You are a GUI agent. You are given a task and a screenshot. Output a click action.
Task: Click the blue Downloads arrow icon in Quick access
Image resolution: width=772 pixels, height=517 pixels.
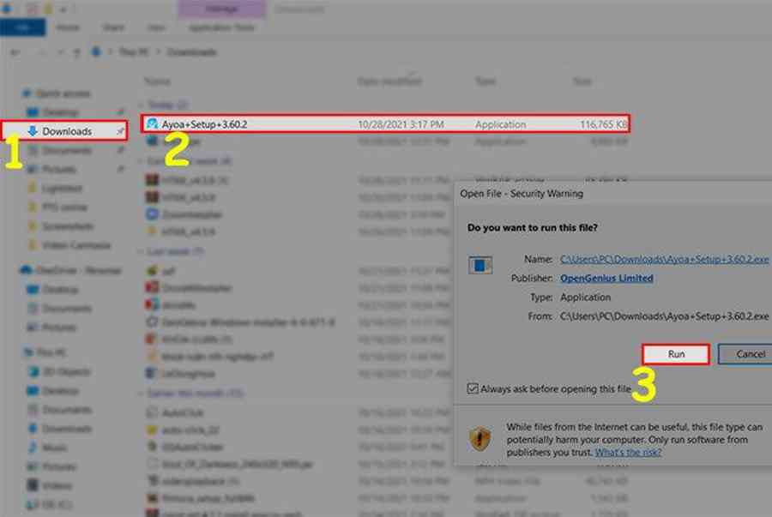[x=32, y=131]
